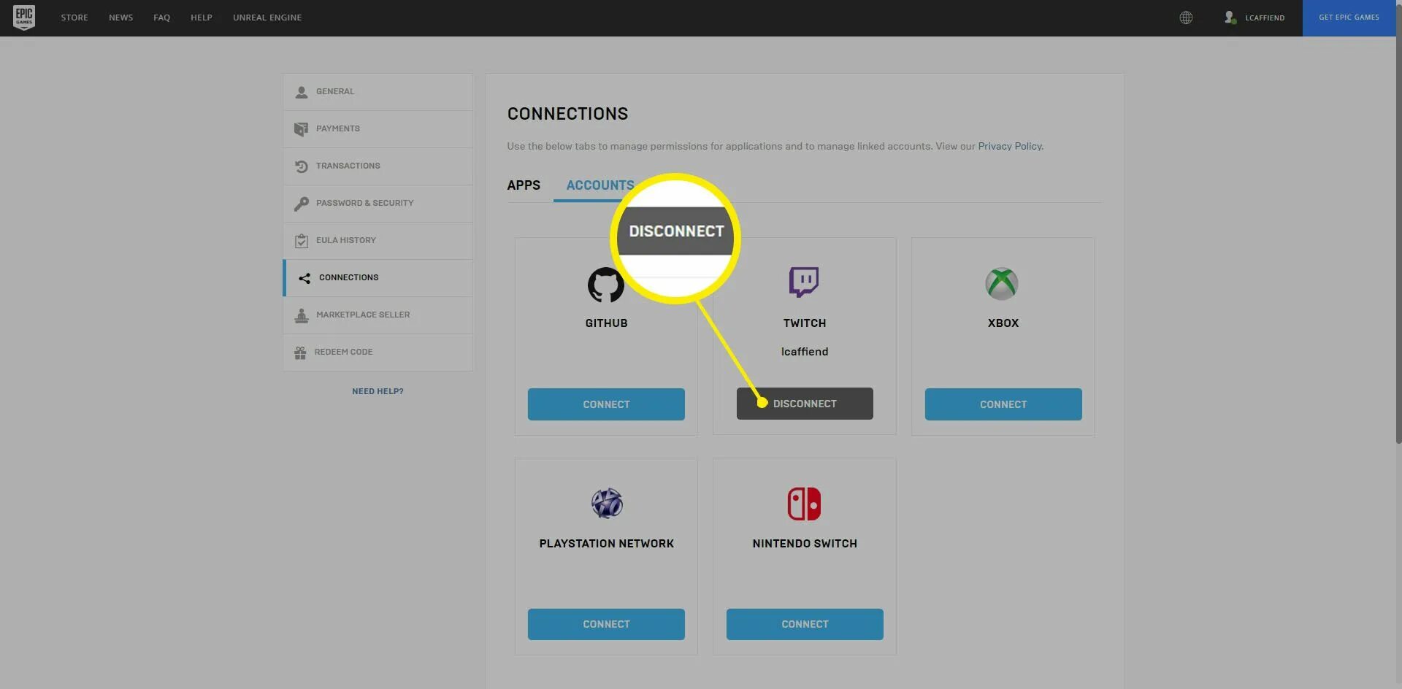Click the PlayStation Network logo
Viewport: 1402px width, 689px height.
[607, 503]
